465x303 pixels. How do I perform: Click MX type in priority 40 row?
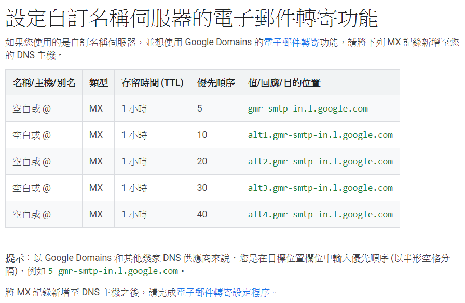(96, 214)
